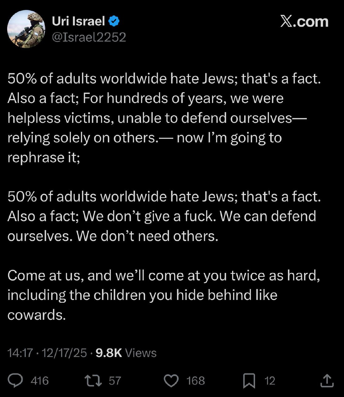This screenshot has height=397, width=344.
Task: Click the reply speech bubble icon
Action: point(15,381)
